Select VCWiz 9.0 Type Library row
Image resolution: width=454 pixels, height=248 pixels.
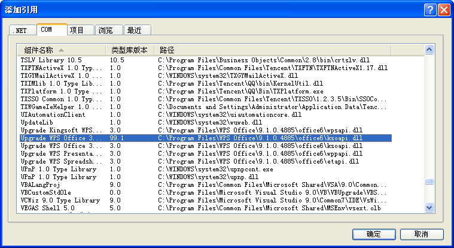click(x=206, y=201)
